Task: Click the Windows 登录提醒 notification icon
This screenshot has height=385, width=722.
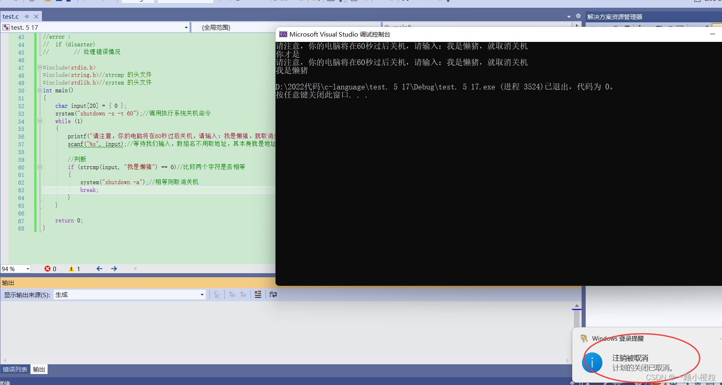Action: point(584,338)
